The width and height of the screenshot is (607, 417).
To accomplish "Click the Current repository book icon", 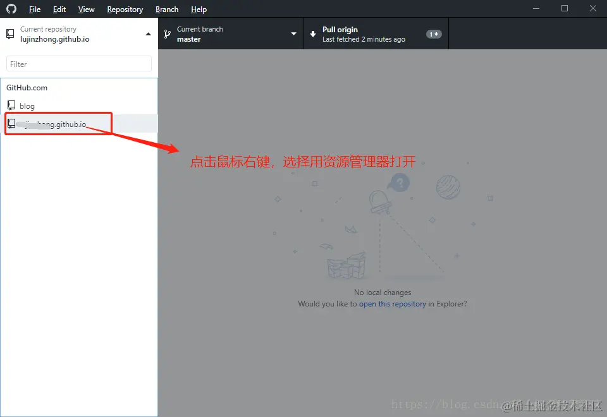I will coord(11,34).
